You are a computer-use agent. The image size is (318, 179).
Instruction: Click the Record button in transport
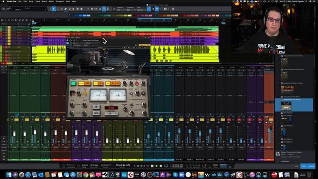[161, 166]
